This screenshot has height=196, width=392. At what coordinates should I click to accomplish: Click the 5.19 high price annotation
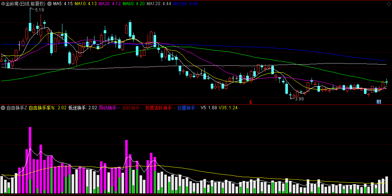[x=39, y=10]
